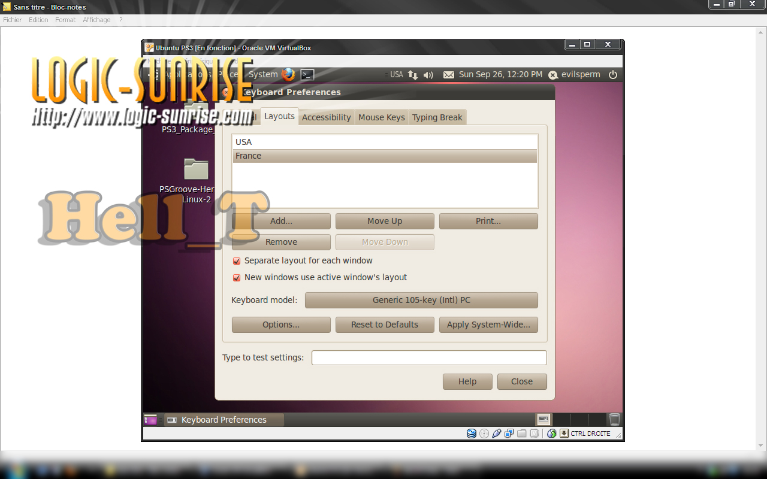Open Notepad's ? help menu

pyautogui.click(x=120, y=20)
